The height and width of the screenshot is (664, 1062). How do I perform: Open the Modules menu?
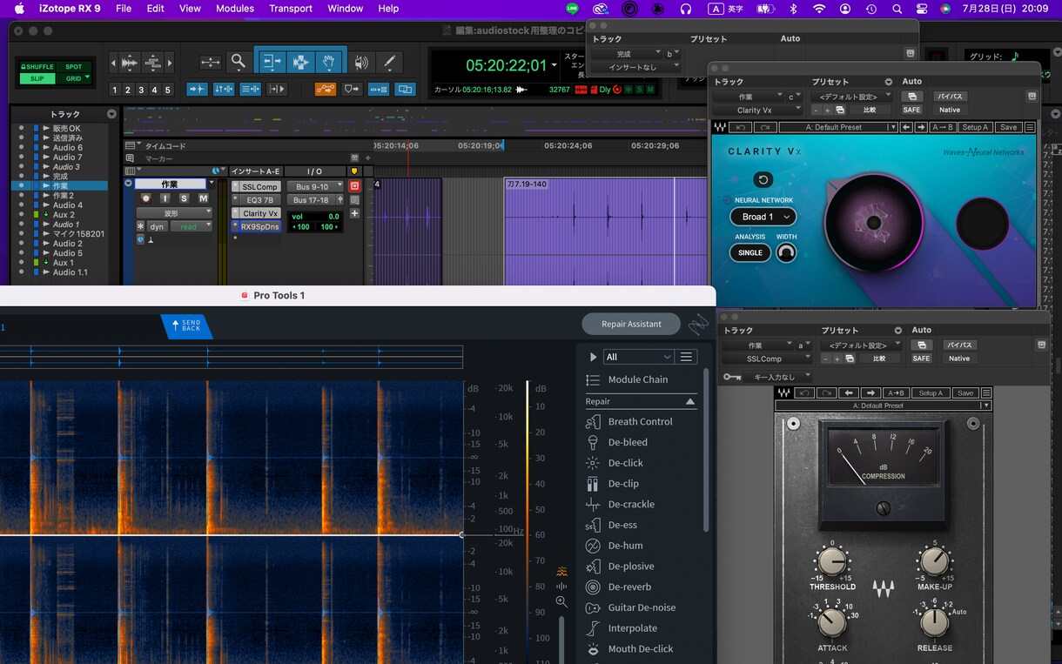[235, 9]
